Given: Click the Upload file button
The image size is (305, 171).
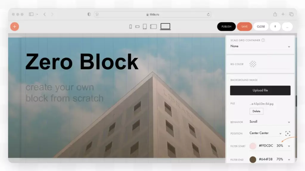Looking at the screenshot, I should 260,91.
